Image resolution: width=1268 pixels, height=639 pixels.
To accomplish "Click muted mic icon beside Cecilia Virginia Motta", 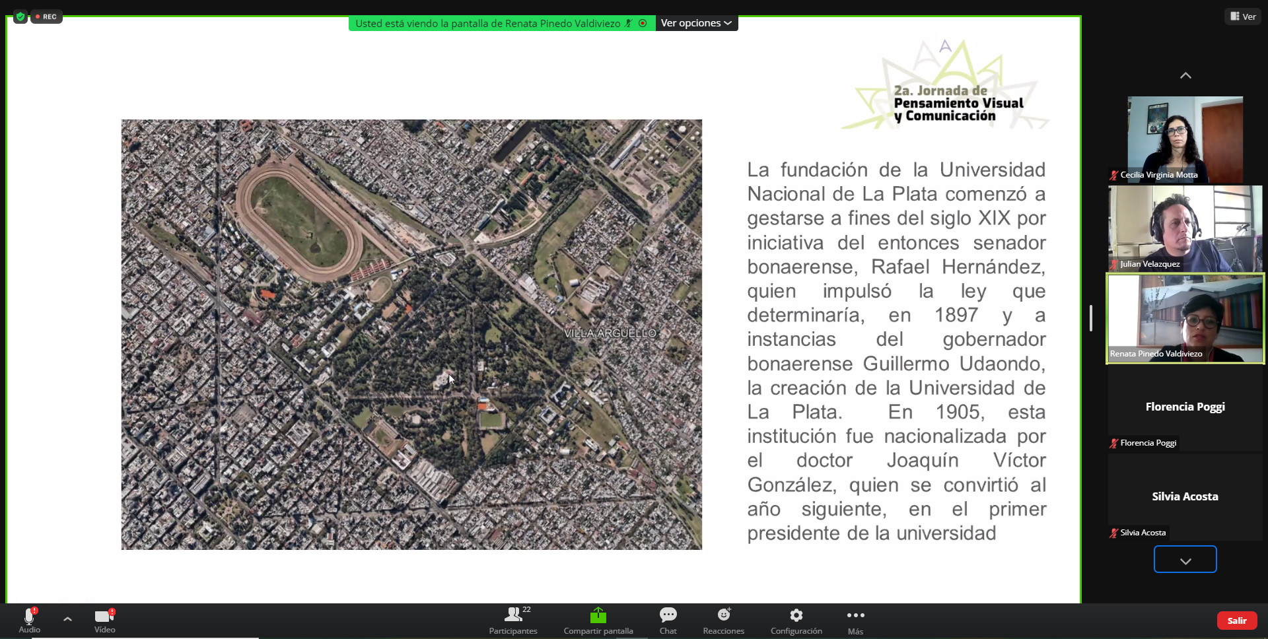I will (1114, 175).
